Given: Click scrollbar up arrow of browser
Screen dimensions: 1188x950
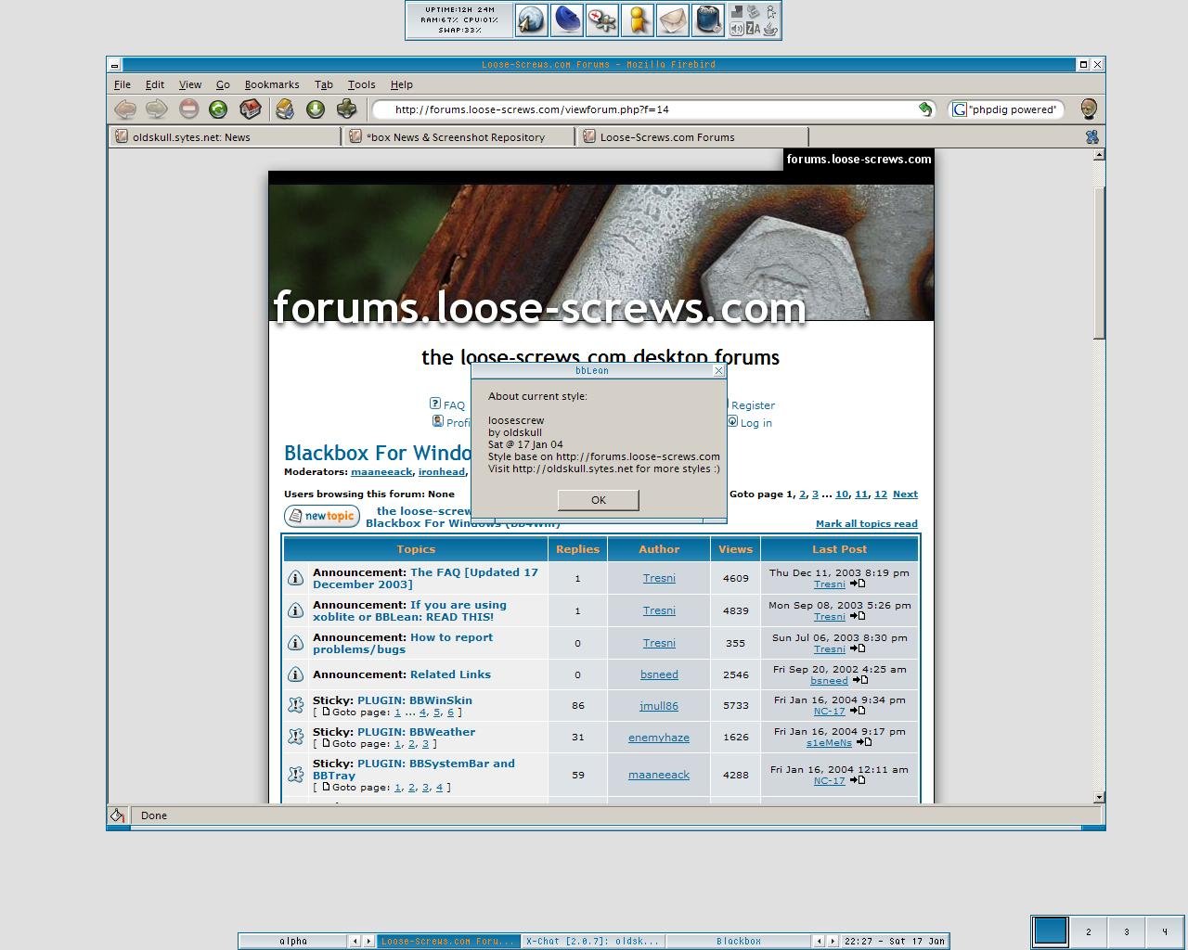Looking at the screenshot, I should point(1099,155).
